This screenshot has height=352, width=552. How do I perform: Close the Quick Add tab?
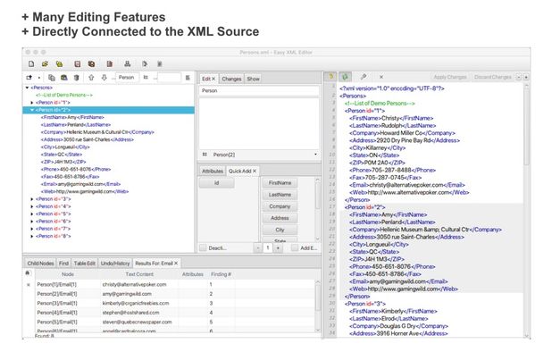click(x=255, y=171)
